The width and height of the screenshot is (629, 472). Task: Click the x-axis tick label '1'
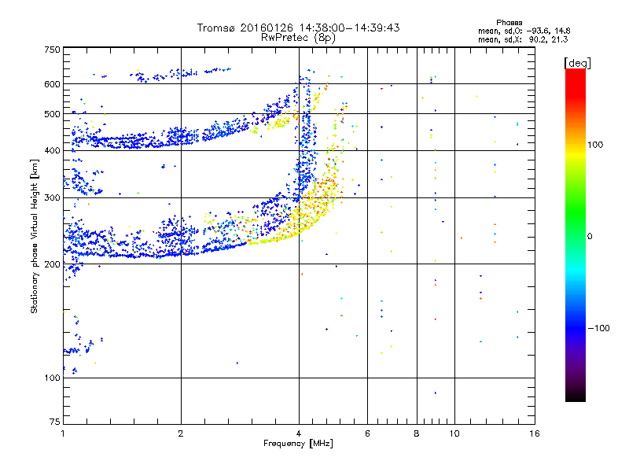pos(63,433)
